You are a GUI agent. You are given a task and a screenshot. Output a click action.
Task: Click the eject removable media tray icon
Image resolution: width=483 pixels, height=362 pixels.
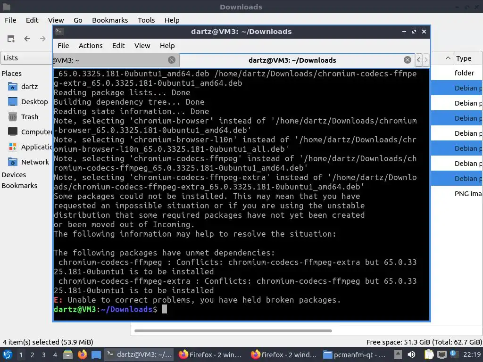pos(398,354)
